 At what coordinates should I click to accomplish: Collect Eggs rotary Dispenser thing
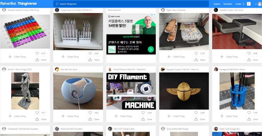point(176,57)
